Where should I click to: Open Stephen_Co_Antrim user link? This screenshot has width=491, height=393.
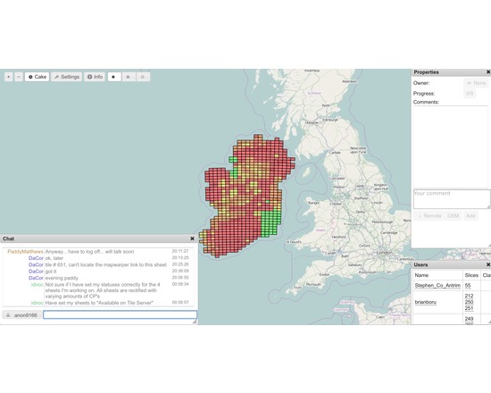point(437,286)
